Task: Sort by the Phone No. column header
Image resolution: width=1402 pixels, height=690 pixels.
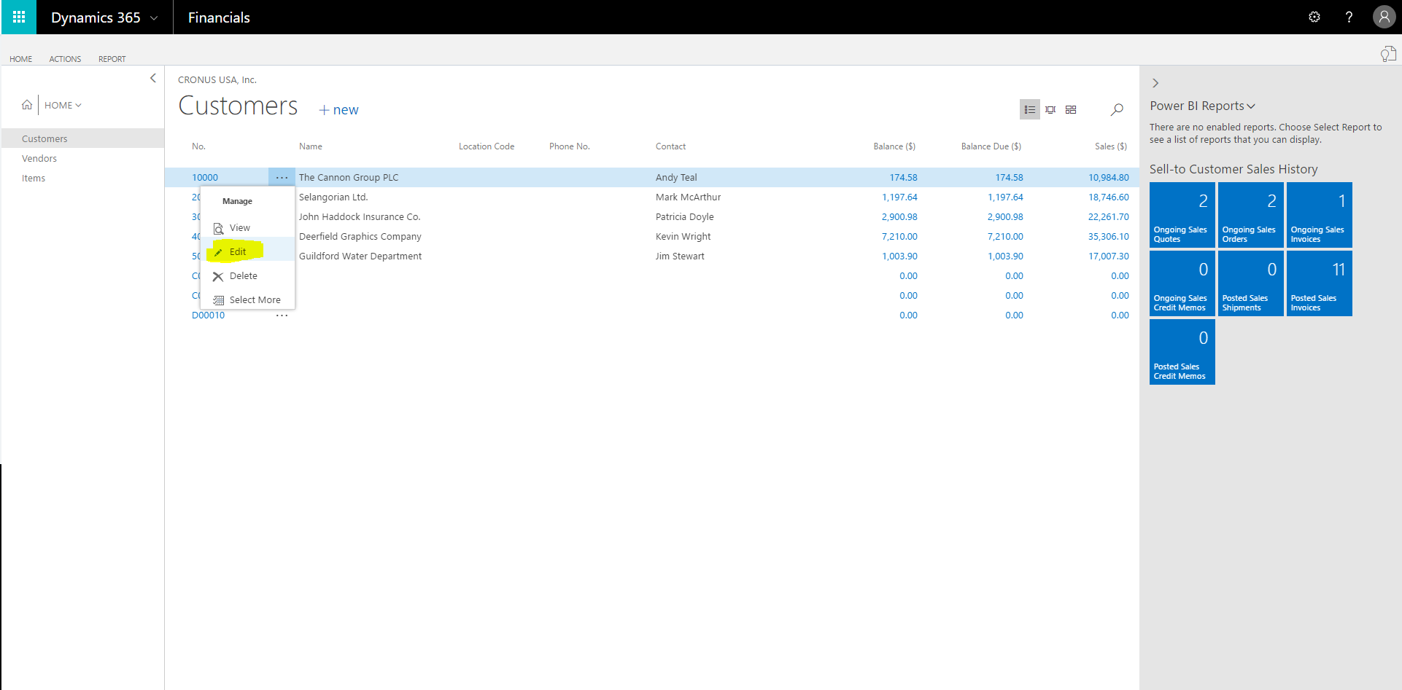Action: [569, 146]
